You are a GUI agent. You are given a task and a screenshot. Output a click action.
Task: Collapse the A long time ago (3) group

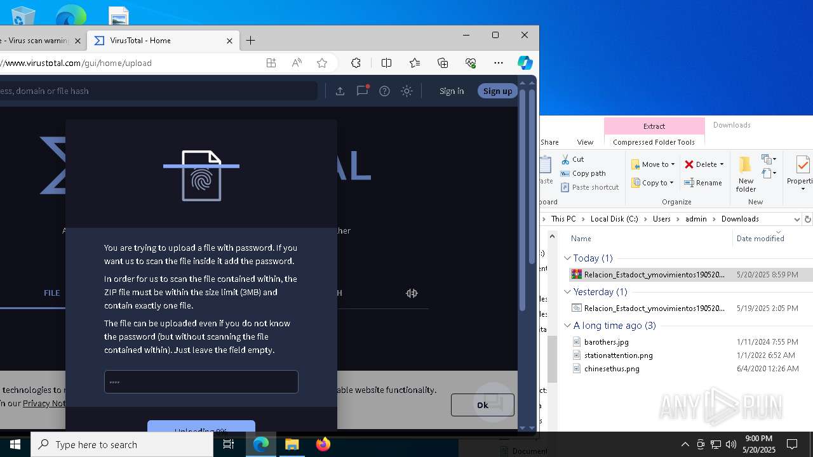click(568, 326)
